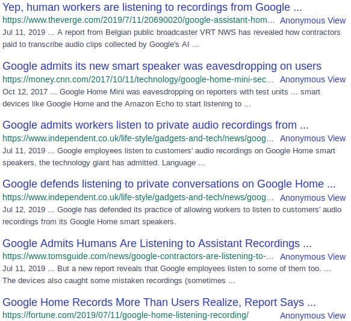Open Anonymous View for fortune.com result
The height and width of the screenshot is (321, 351).
(x=312, y=316)
